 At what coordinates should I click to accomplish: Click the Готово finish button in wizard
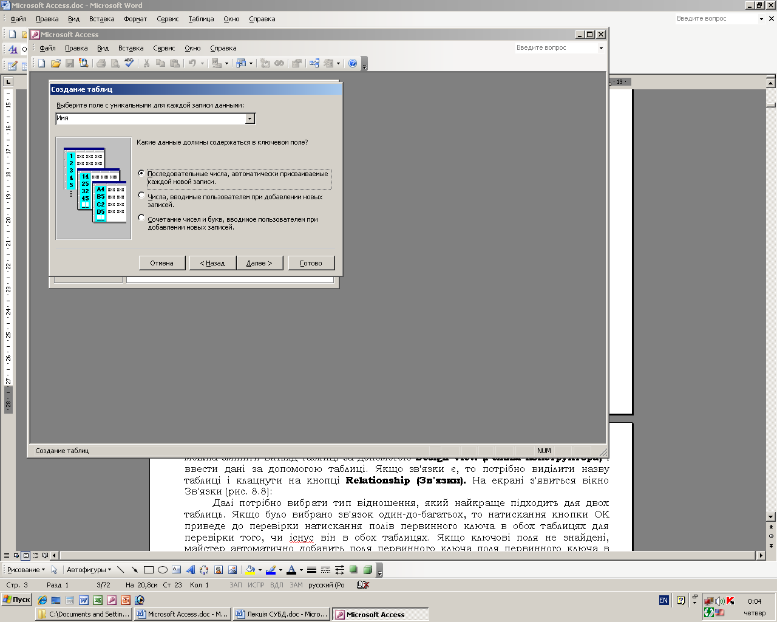coord(311,263)
